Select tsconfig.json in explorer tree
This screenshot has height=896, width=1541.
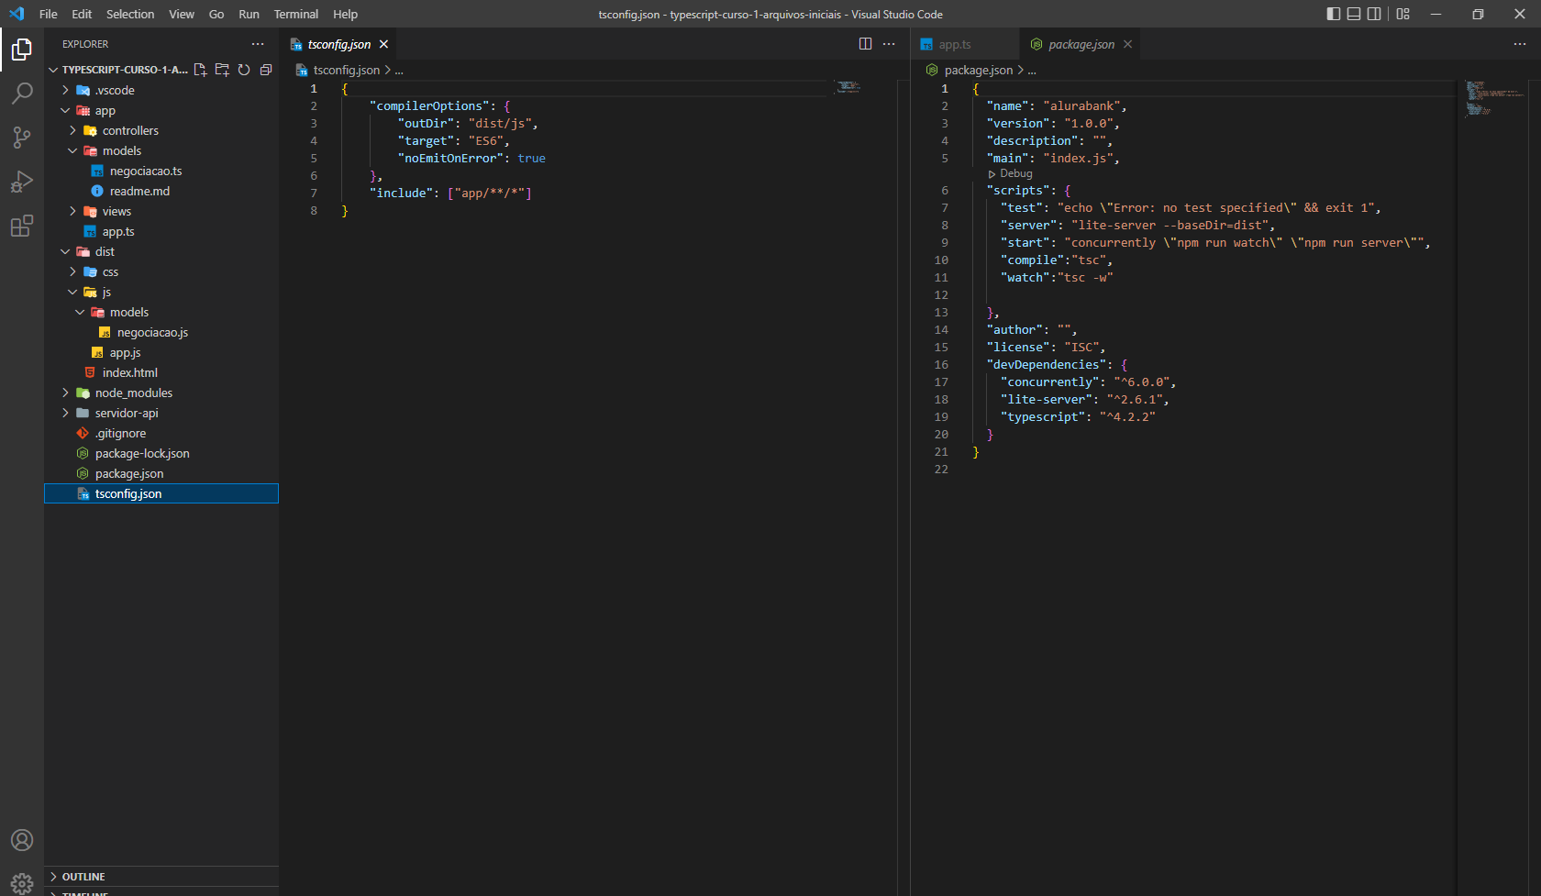point(161,493)
